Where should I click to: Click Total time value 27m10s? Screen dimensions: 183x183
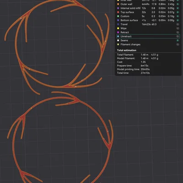pos(145,73)
